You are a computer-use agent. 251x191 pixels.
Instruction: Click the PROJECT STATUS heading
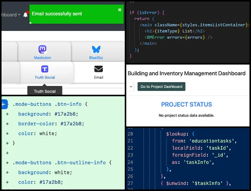[x=186, y=105]
